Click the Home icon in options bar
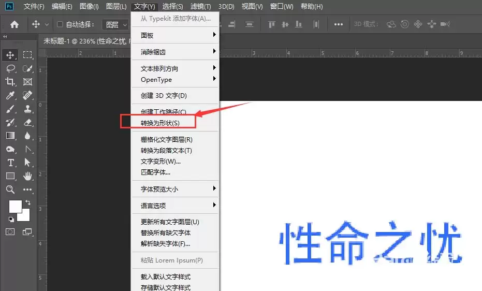This screenshot has width=482, height=291. tap(14, 24)
